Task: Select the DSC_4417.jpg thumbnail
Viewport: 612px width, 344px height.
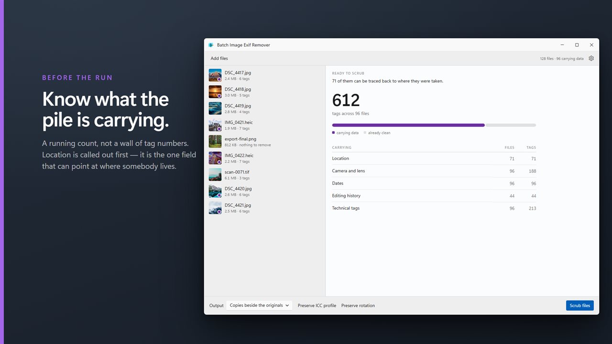Action: [215, 75]
